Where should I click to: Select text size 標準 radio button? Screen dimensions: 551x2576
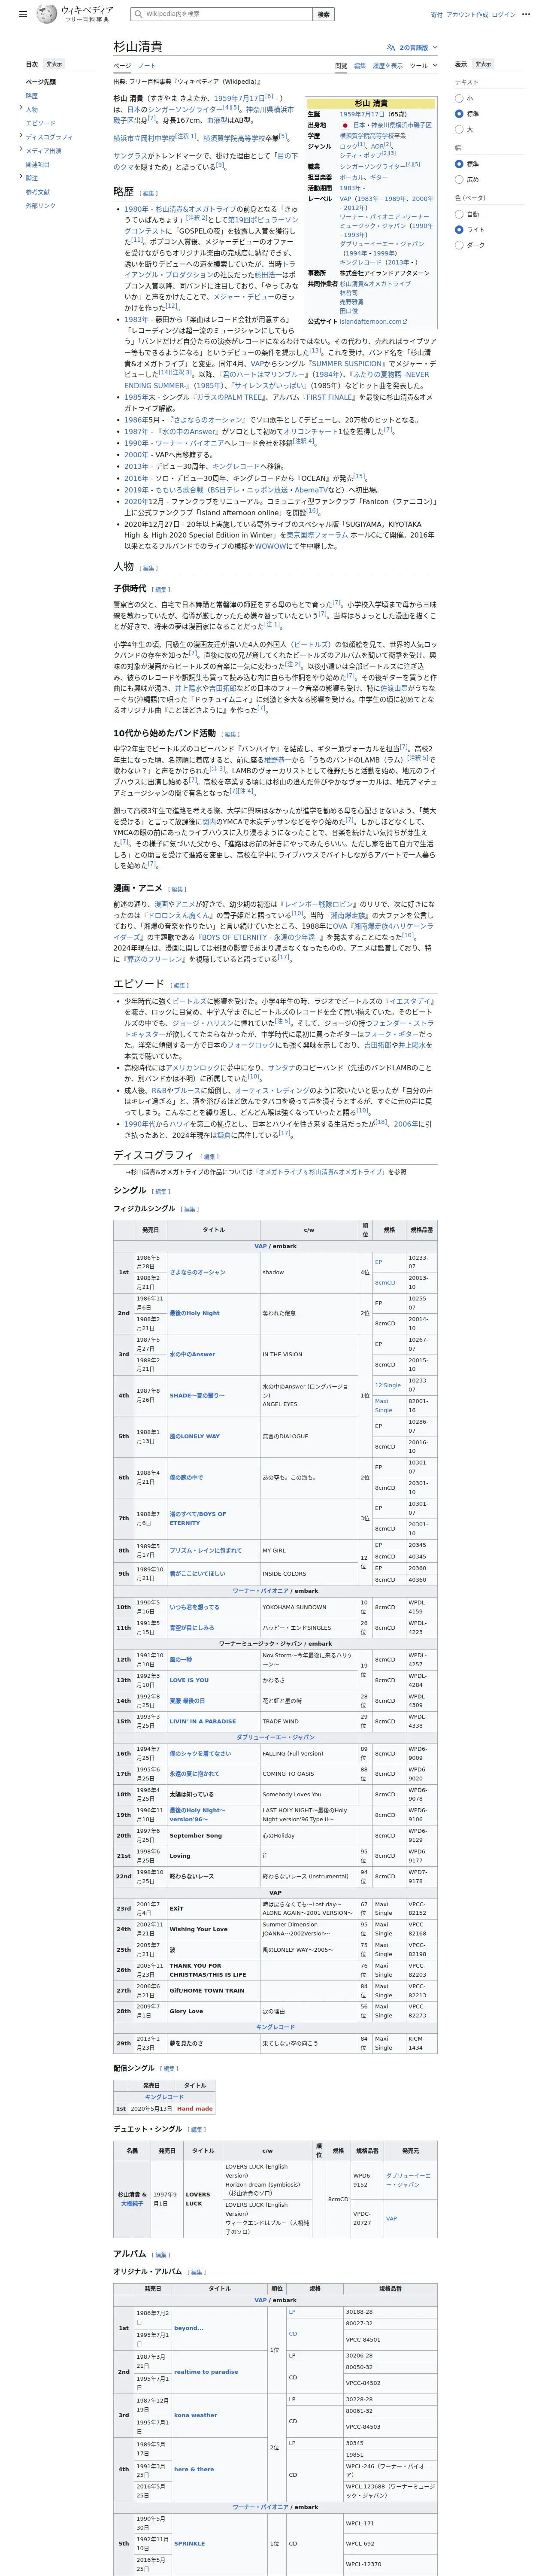coord(459,114)
